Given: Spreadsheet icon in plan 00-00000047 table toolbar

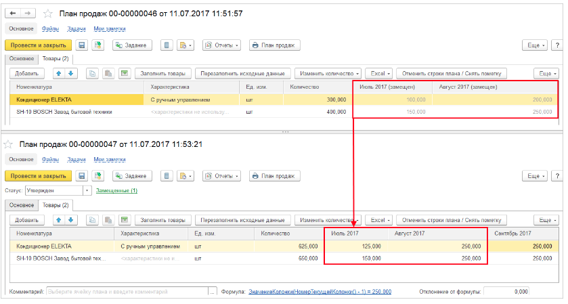Looking at the screenshot, I should pyautogui.click(x=125, y=220).
